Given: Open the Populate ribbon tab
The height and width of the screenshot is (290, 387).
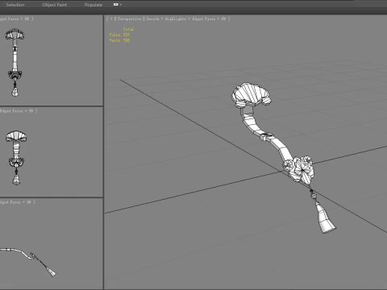Looking at the screenshot, I should click(94, 5).
